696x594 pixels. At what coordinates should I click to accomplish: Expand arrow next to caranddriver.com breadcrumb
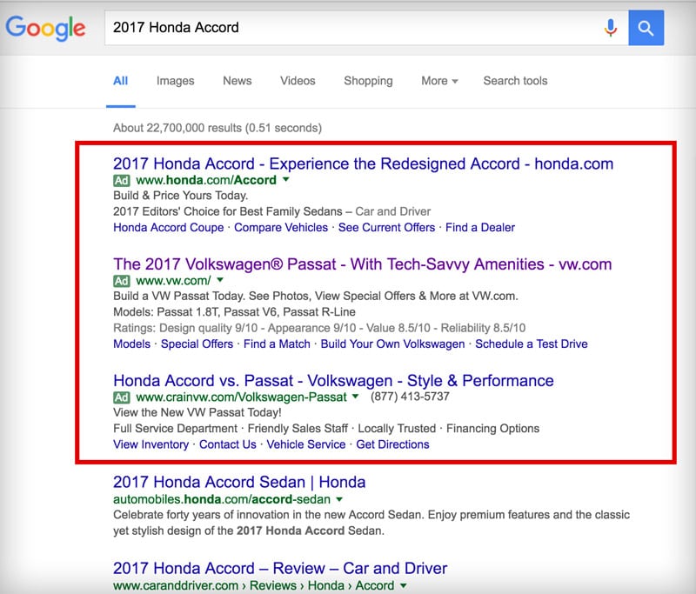403,585
